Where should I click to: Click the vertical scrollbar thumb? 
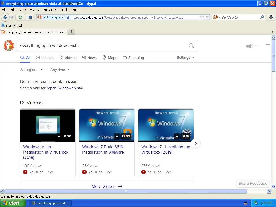pyautogui.click(x=274, y=56)
